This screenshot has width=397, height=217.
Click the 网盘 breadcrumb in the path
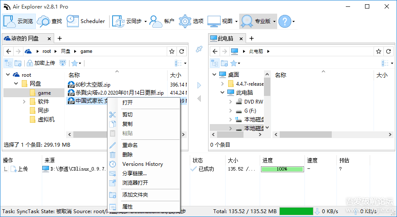pyautogui.click(x=66, y=52)
